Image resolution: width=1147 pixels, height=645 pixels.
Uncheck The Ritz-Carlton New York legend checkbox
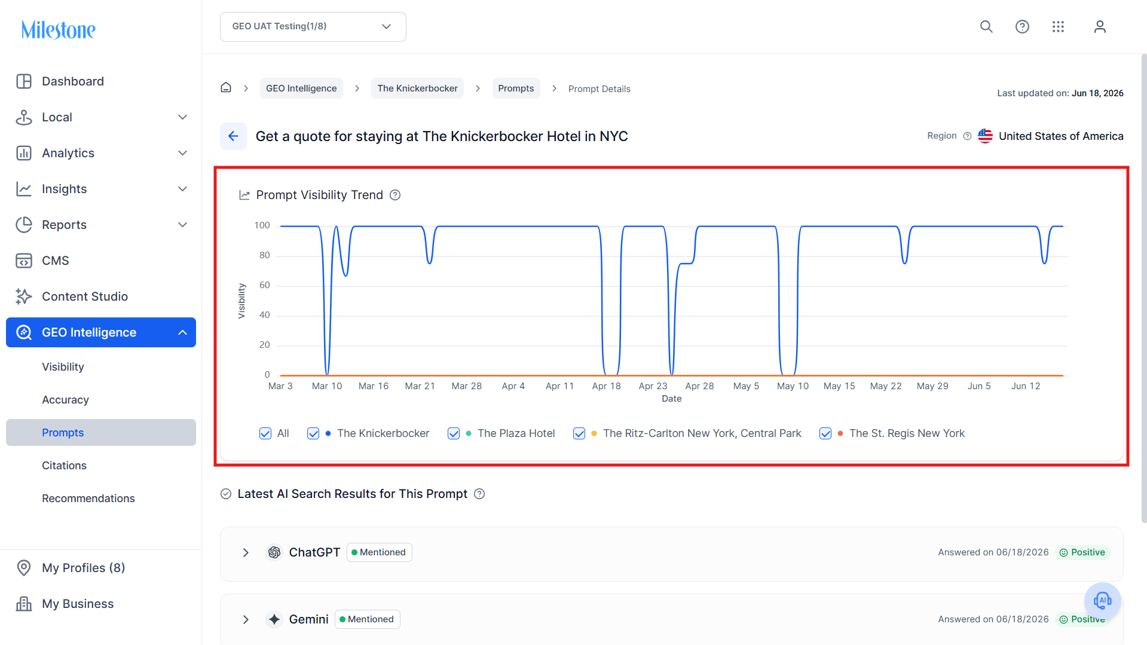(579, 433)
